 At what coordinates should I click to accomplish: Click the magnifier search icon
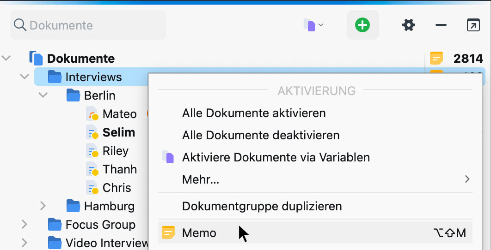(x=20, y=25)
